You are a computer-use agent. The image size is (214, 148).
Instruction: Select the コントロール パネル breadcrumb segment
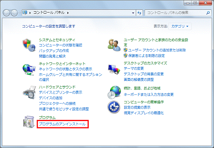coord(49,12)
